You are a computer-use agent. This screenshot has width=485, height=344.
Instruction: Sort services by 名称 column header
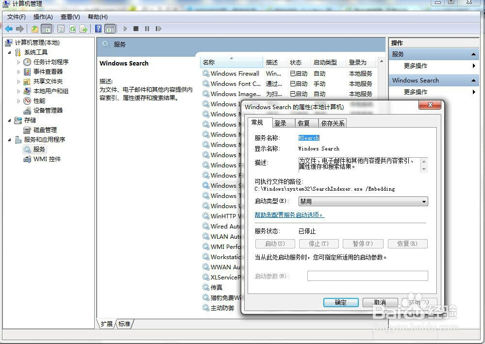coord(232,62)
